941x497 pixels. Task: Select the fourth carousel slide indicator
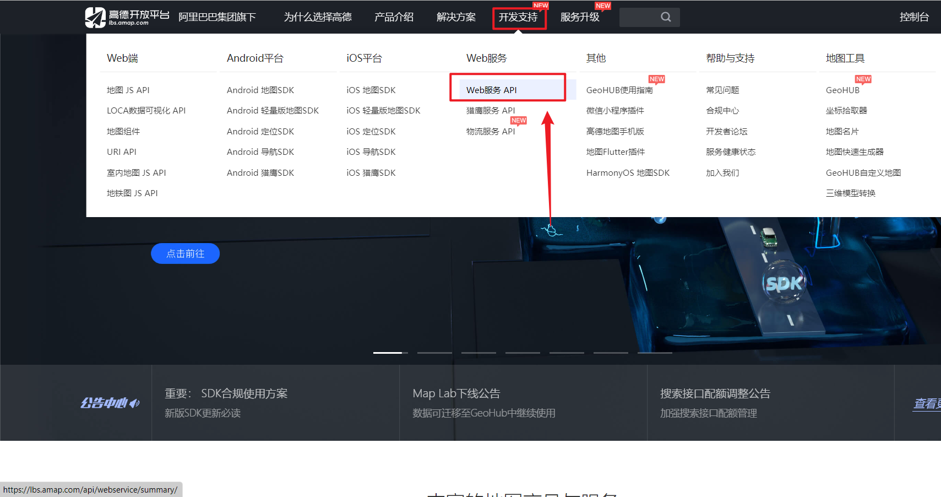click(x=523, y=353)
